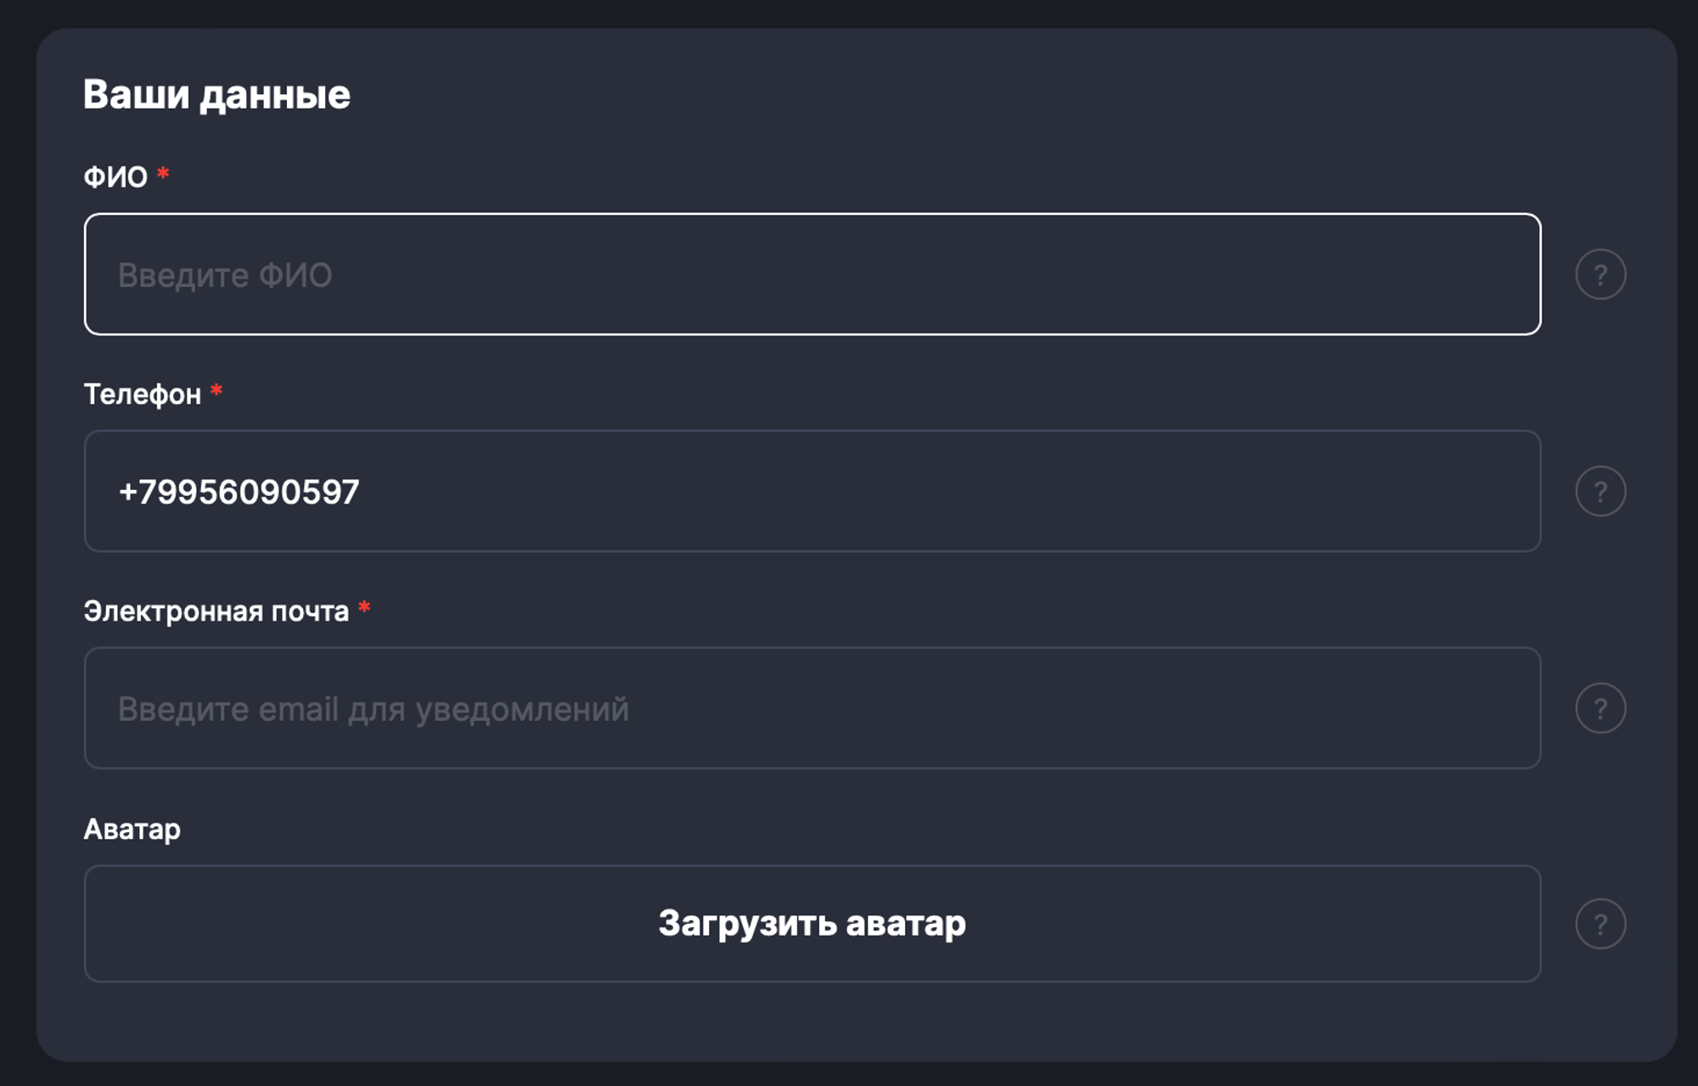Screen dimensions: 1698x1086
Task: Click the question mark next to Загрузить аватар
Action: 1600,924
